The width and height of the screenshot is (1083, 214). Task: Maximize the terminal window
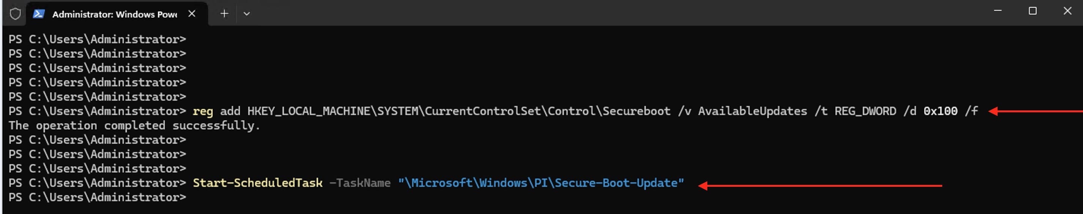point(1033,11)
